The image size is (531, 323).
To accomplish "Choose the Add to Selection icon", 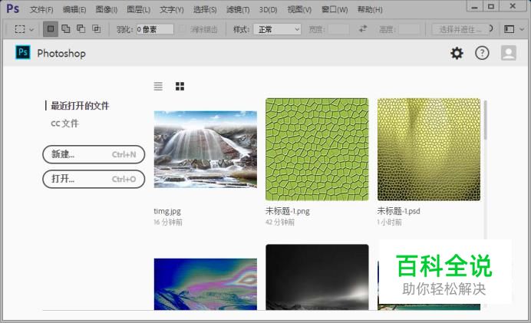I will coord(65,29).
